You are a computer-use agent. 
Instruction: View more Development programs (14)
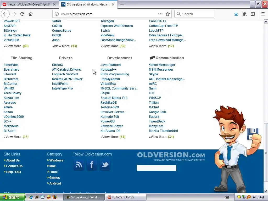(x=113, y=137)
